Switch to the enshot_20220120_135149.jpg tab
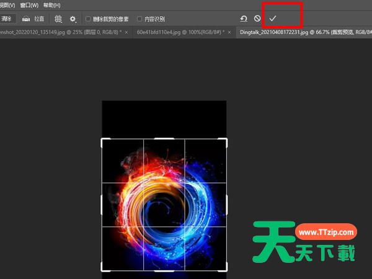Viewport: 372px width, 279px height. pos(61,32)
